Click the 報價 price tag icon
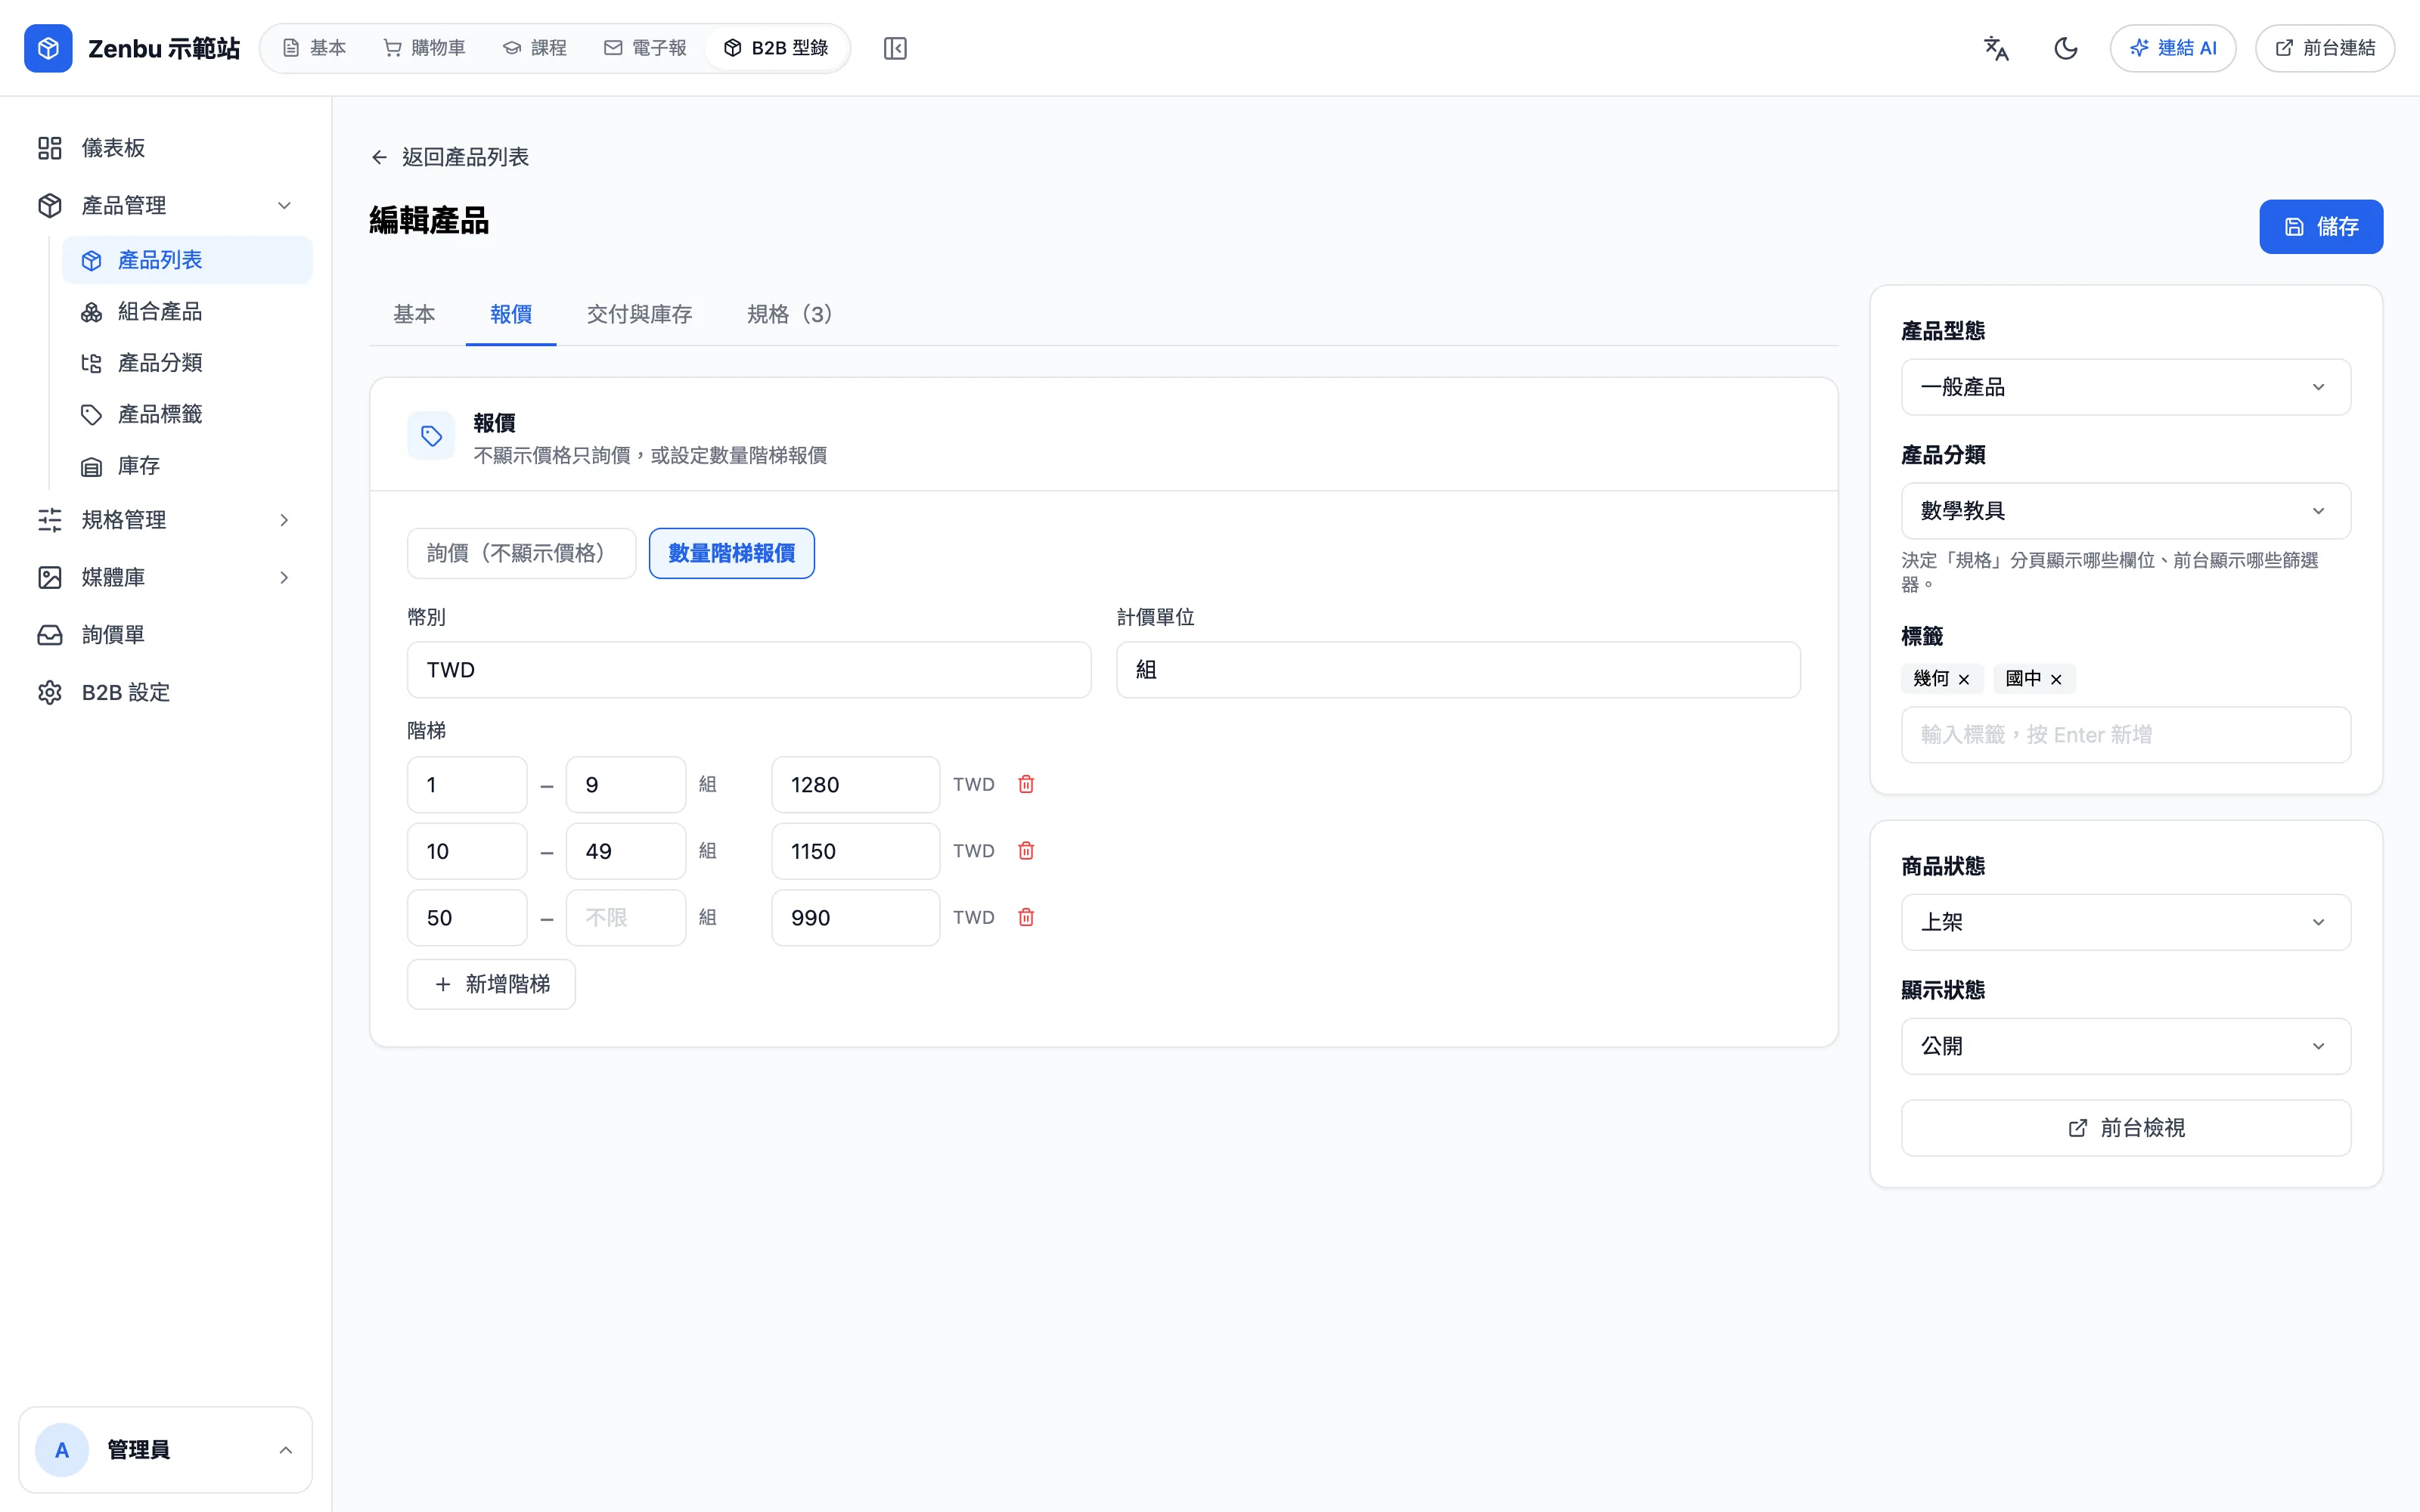Screen dimensions: 2420x1512 pyautogui.click(x=431, y=436)
